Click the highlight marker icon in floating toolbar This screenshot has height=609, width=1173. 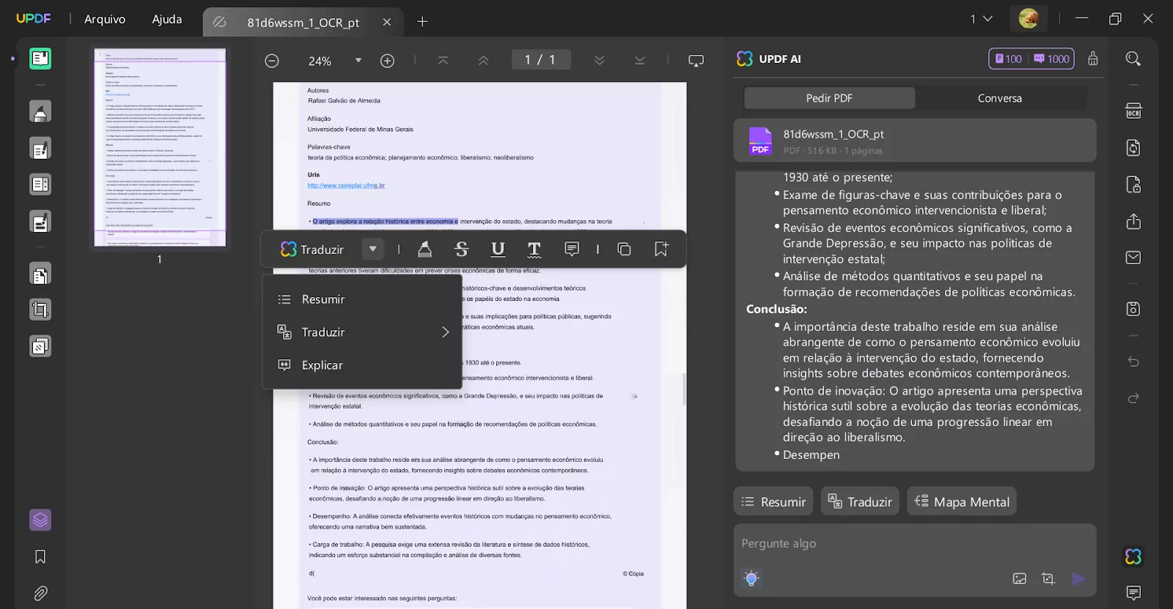pyautogui.click(x=424, y=250)
